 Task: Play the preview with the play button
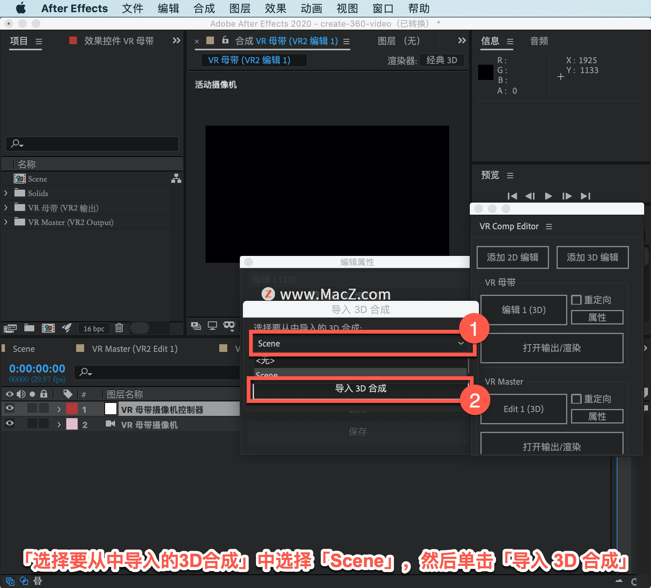click(548, 196)
